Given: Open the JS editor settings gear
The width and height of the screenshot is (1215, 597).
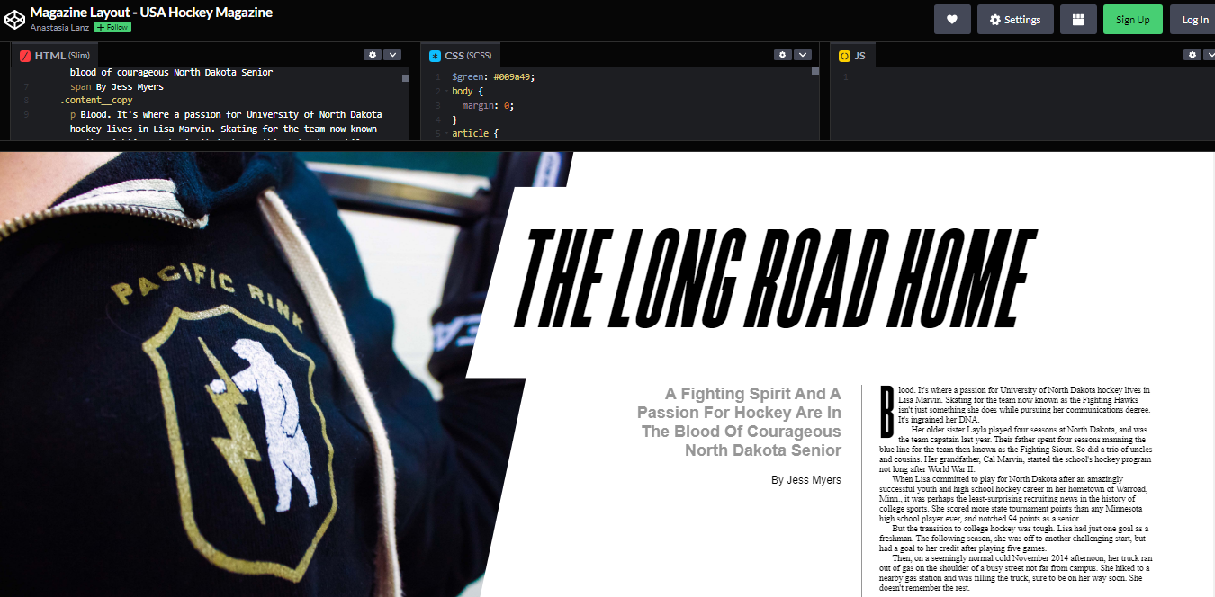Looking at the screenshot, I should click(x=1192, y=54).
